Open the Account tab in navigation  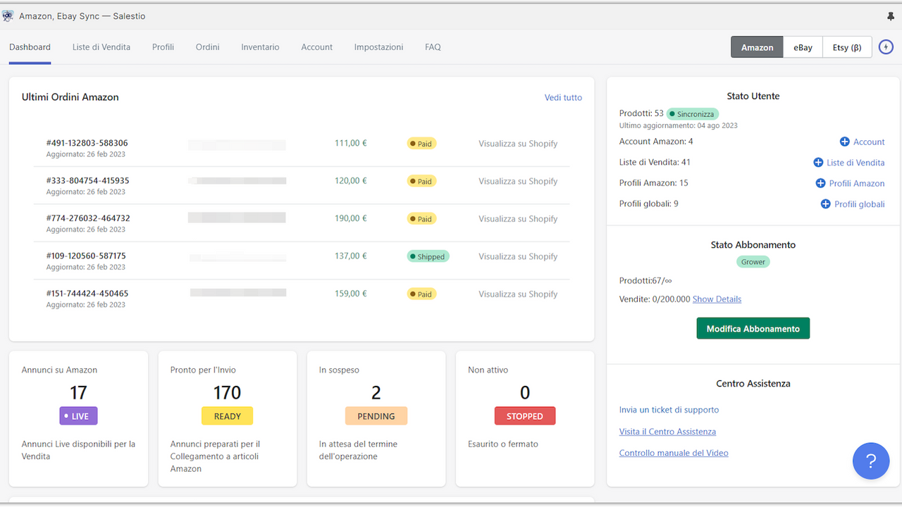(x=317, y=47)
